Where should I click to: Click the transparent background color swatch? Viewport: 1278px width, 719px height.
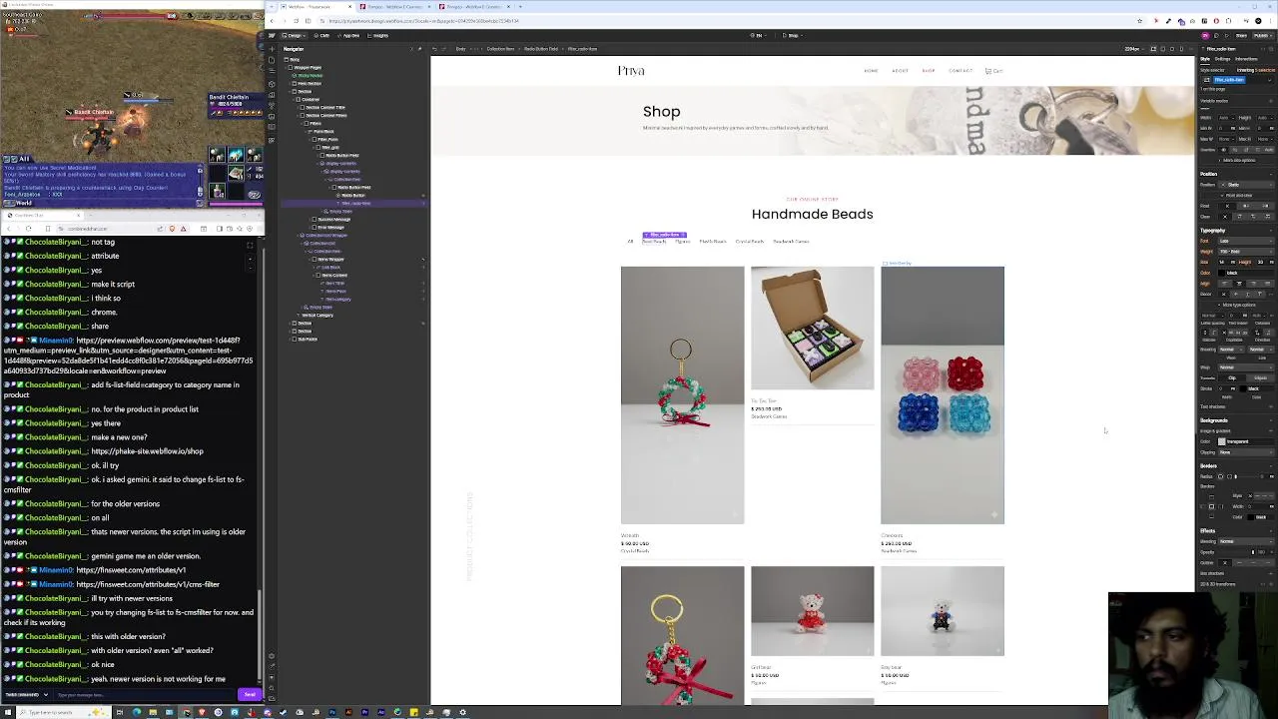point(1221,441)
